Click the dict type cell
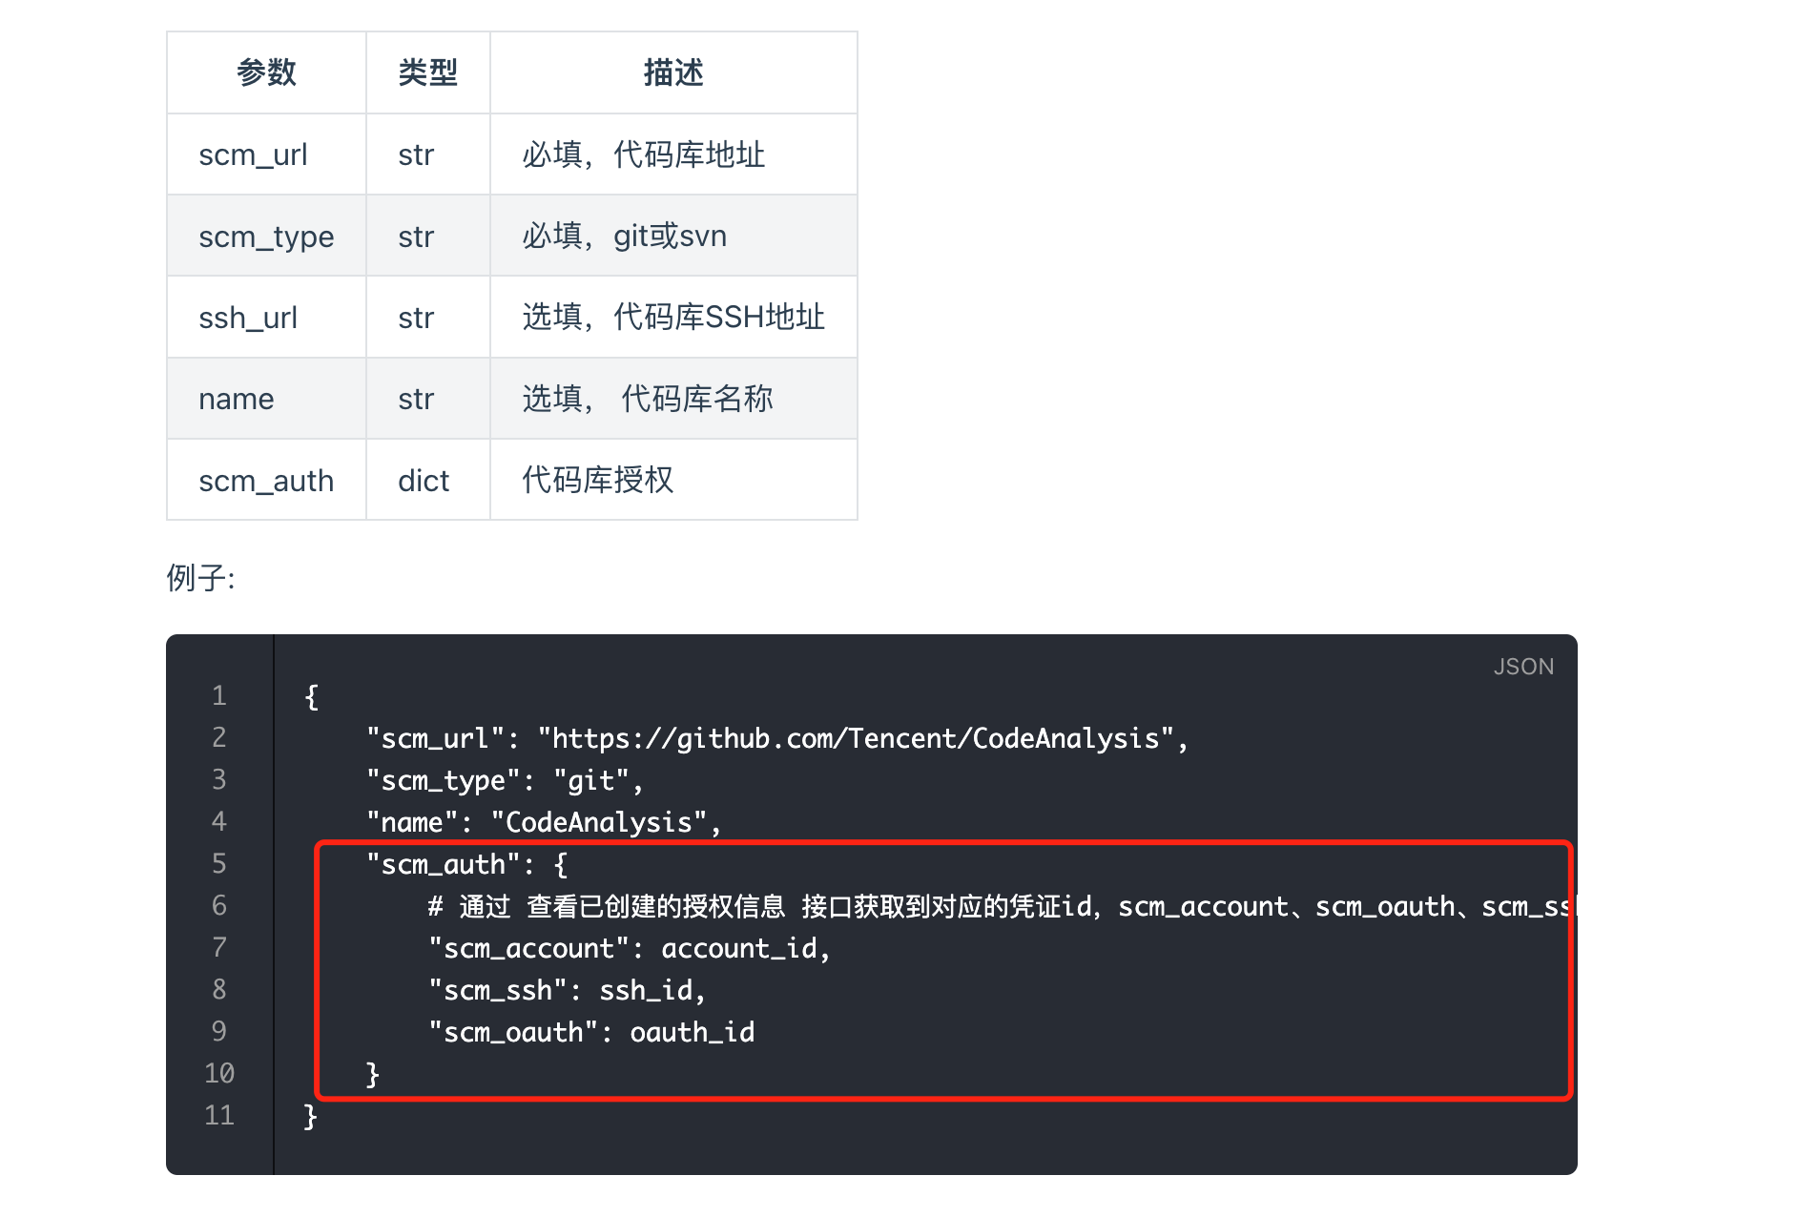Viewport: 1820px width, 1217px height. click(x=427, y=480)
